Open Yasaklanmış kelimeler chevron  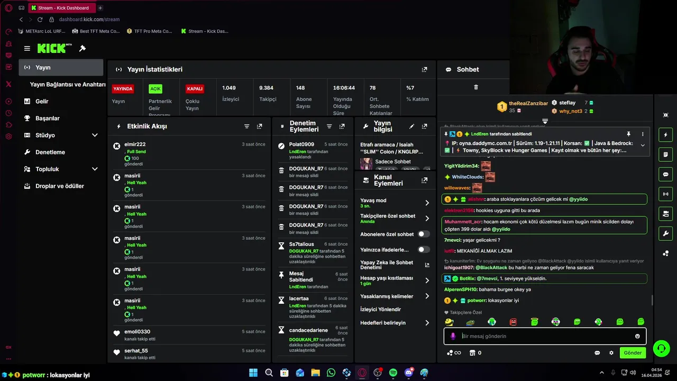click(427, 296)
